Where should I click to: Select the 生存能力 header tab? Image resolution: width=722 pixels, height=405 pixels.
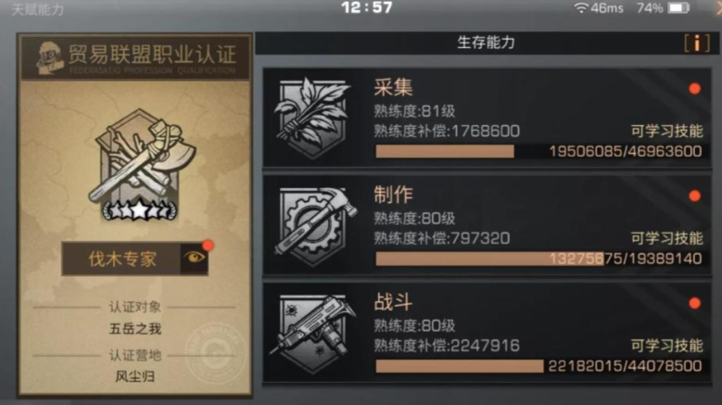pos(486,43)
